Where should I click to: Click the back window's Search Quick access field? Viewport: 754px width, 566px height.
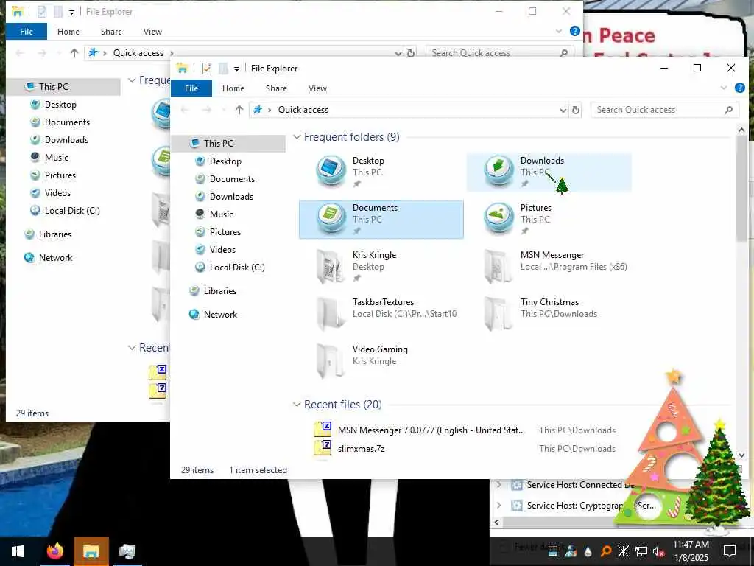(x=500, y=52)
